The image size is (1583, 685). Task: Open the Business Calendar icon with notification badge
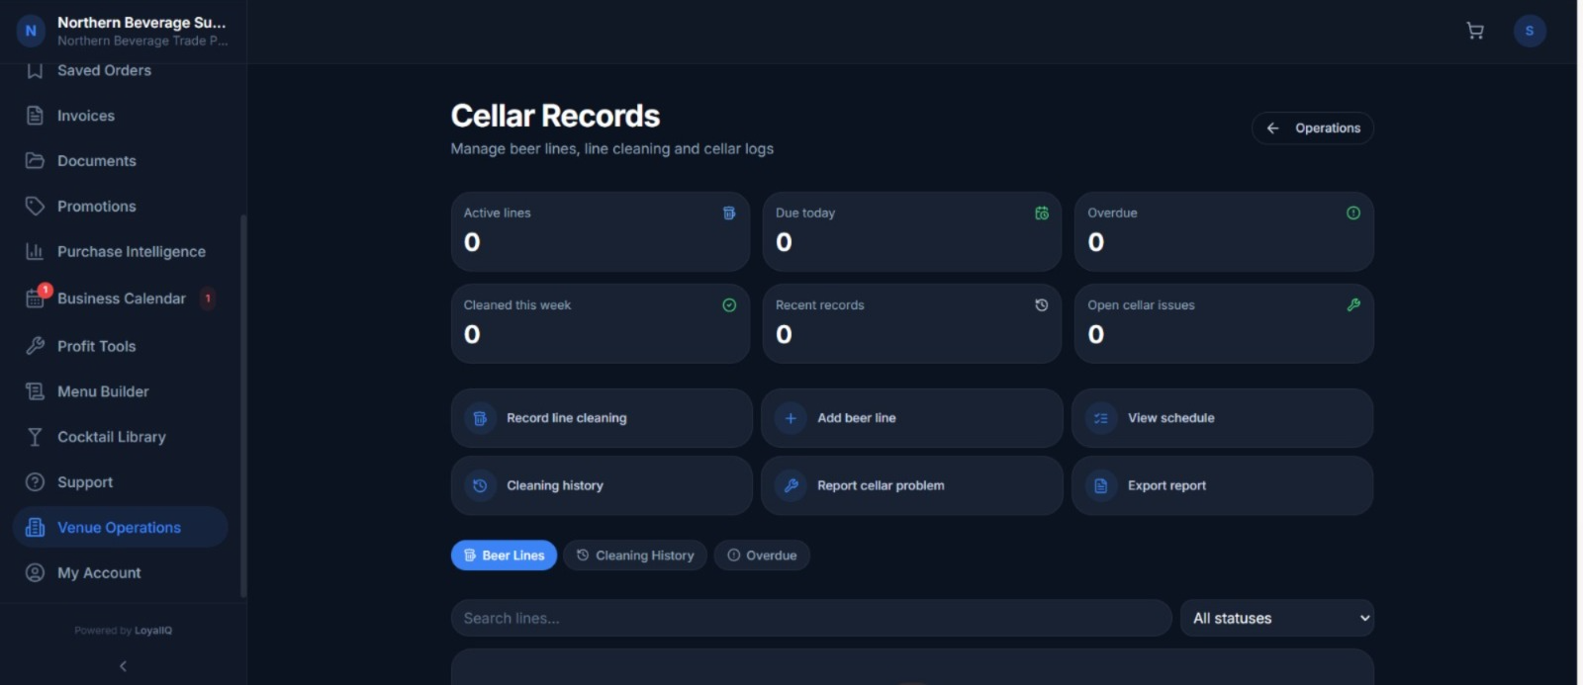point(36,299)
